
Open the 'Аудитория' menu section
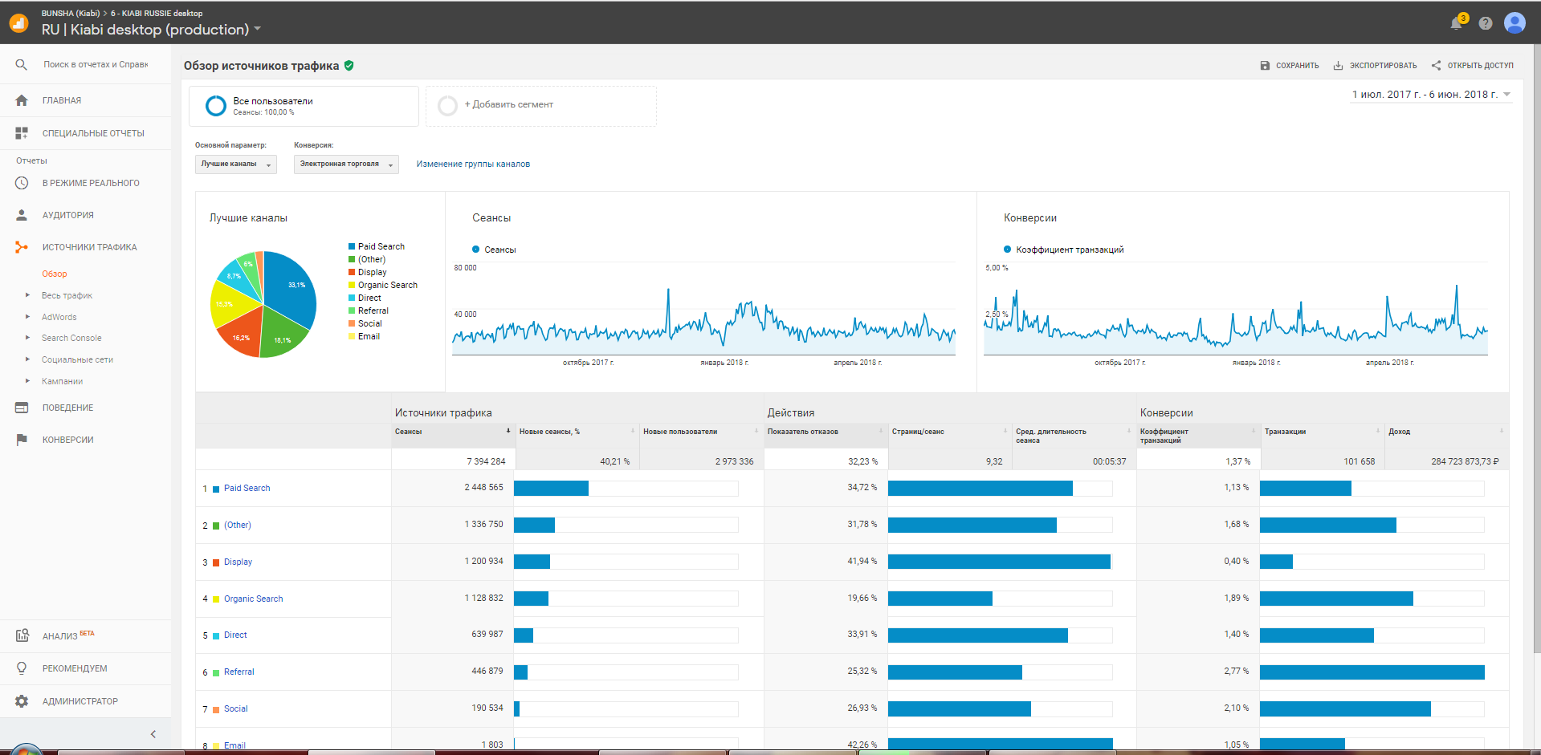[x=67, y=215]
